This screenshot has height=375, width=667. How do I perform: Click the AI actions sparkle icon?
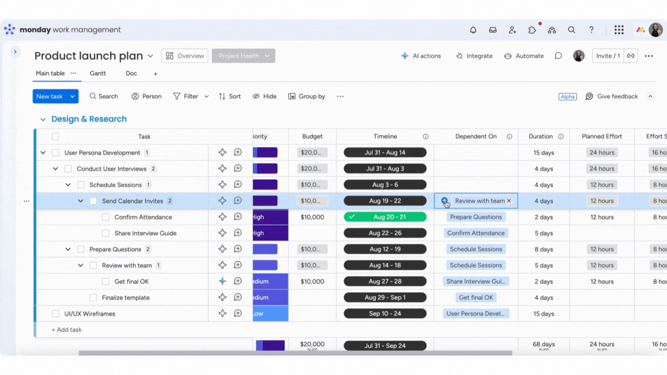pyautogui.click(x=404, y=56)
